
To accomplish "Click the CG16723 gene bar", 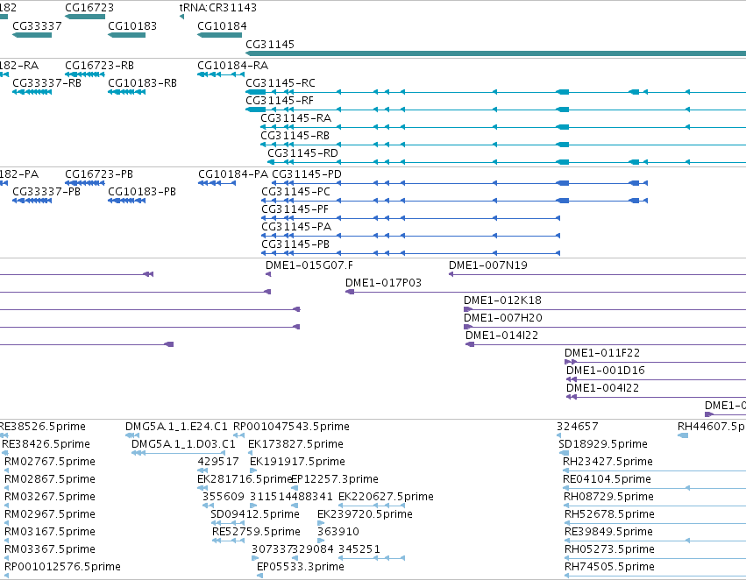I will click(85, 17).
